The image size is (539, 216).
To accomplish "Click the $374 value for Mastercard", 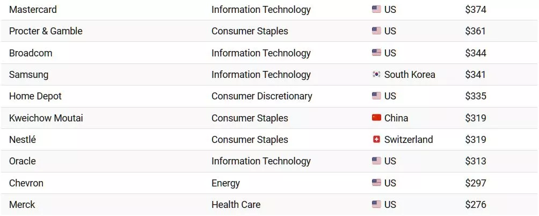I will point(476,10).
